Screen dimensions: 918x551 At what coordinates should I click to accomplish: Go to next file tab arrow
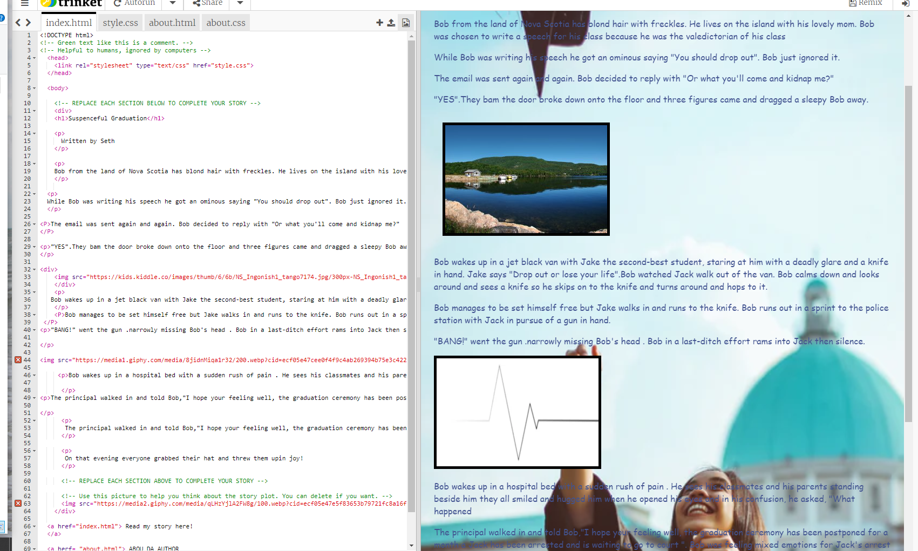pyautogui.click(x=28, y=23)
